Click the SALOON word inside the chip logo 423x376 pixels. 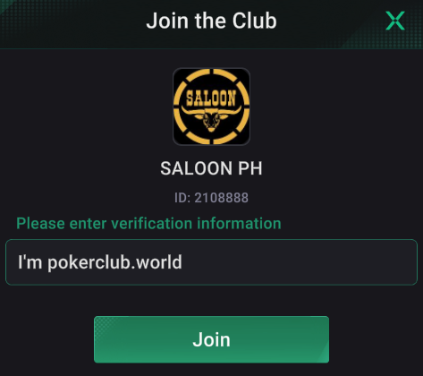tap(211, 98)
